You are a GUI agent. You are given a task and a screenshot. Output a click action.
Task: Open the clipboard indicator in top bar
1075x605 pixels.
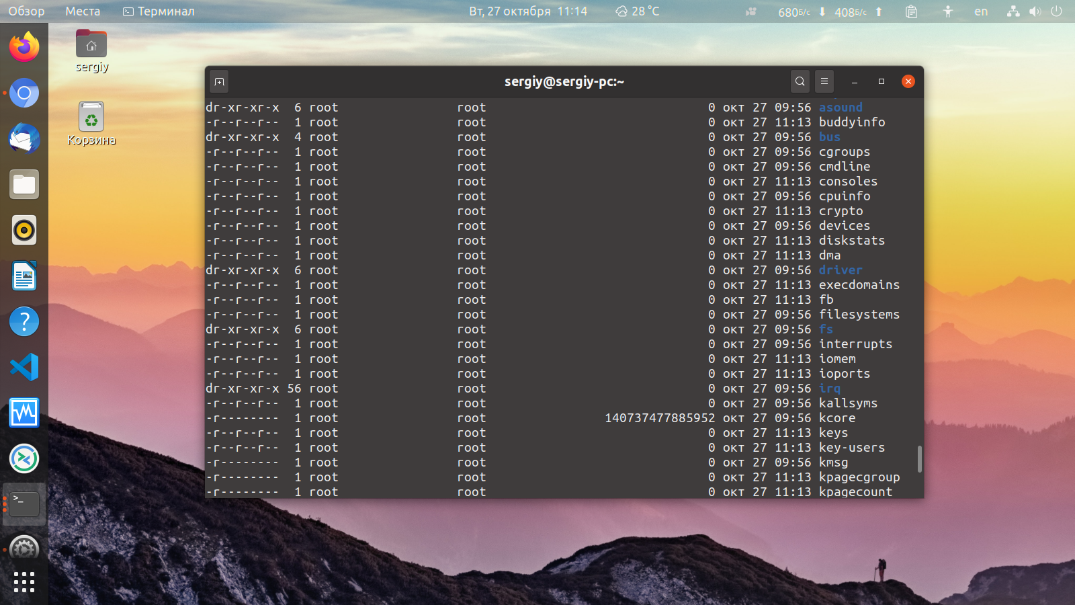coord(911,11)
